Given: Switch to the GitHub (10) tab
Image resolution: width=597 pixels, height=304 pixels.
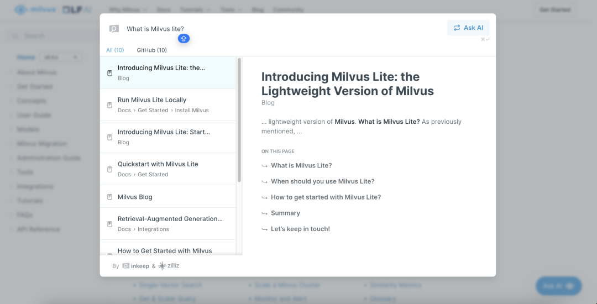Looking at the screenshot, I should tap(151, 50).
